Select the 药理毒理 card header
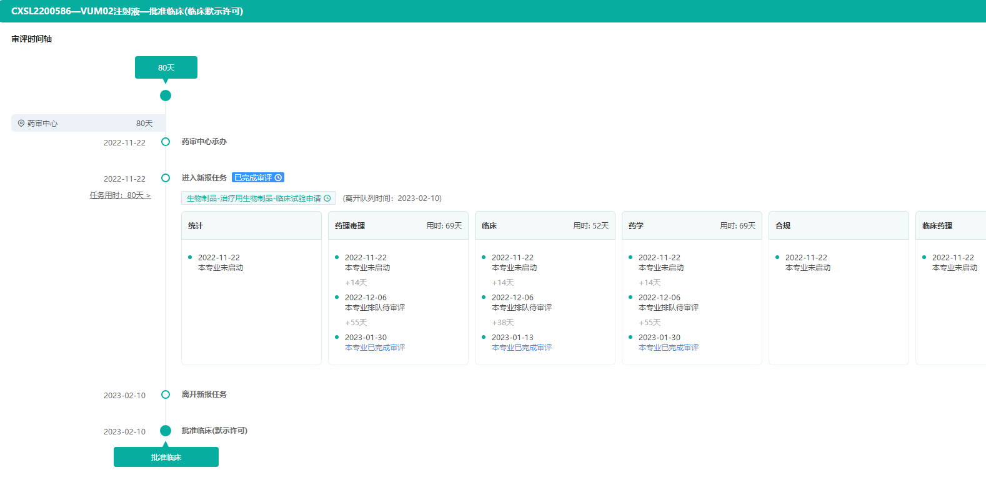Viewport: 986px width, 485px height. click(x=398, y=226)
